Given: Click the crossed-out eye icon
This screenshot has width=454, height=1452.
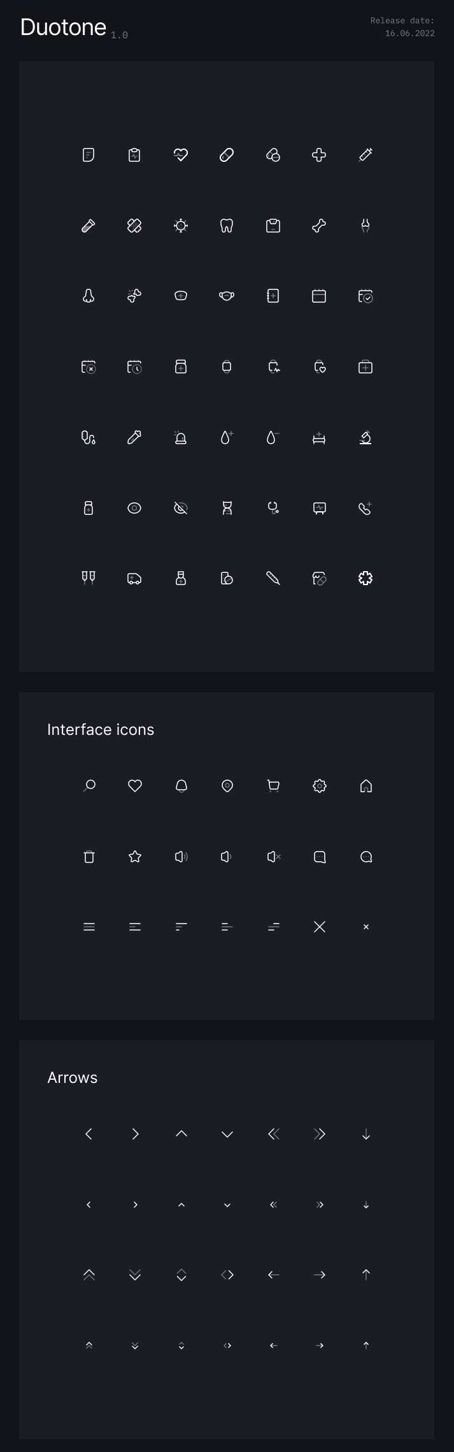Looking at the screenshot, I should pyautogui.click(x=181, y=508).
